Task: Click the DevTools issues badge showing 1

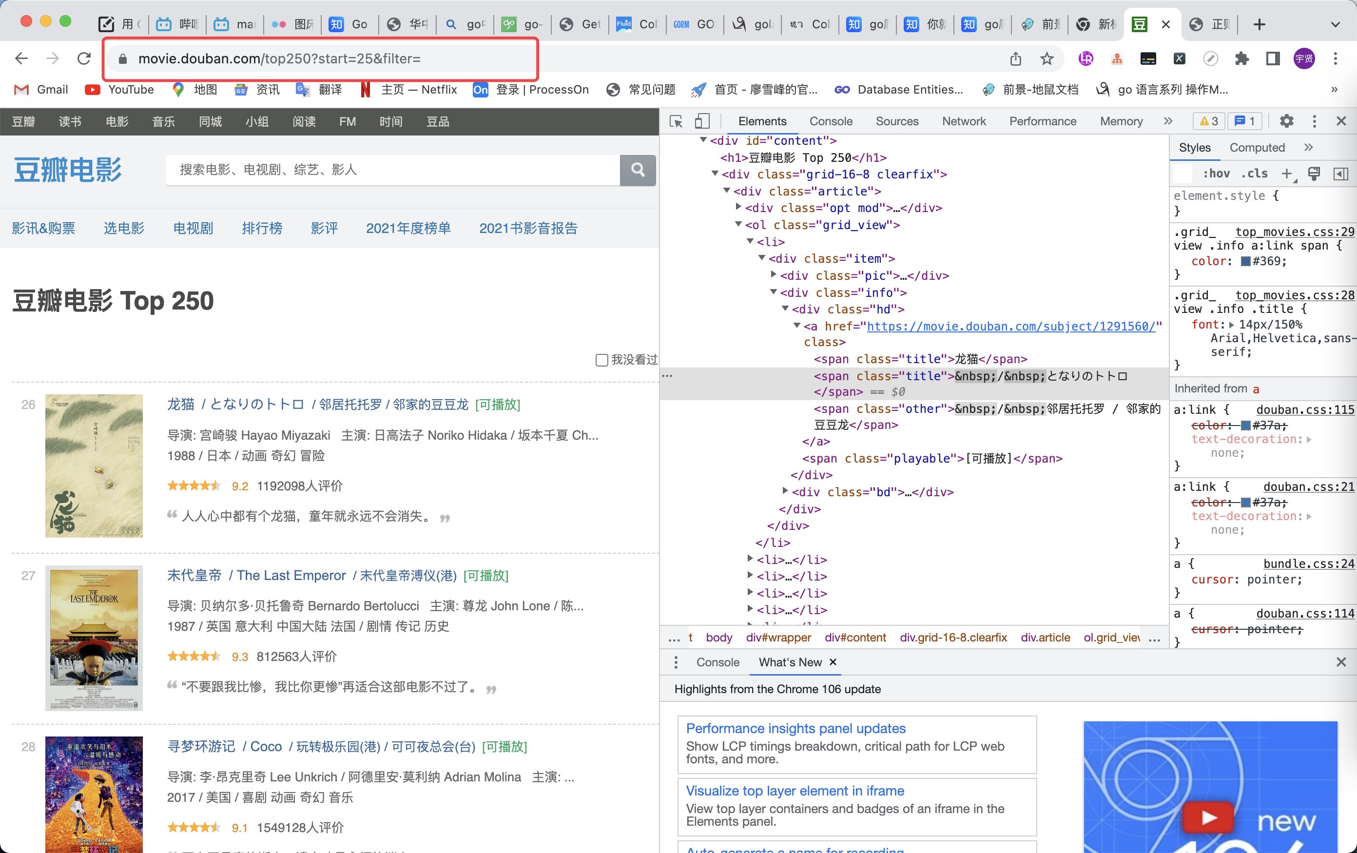Action: [x=1245, y=121]
